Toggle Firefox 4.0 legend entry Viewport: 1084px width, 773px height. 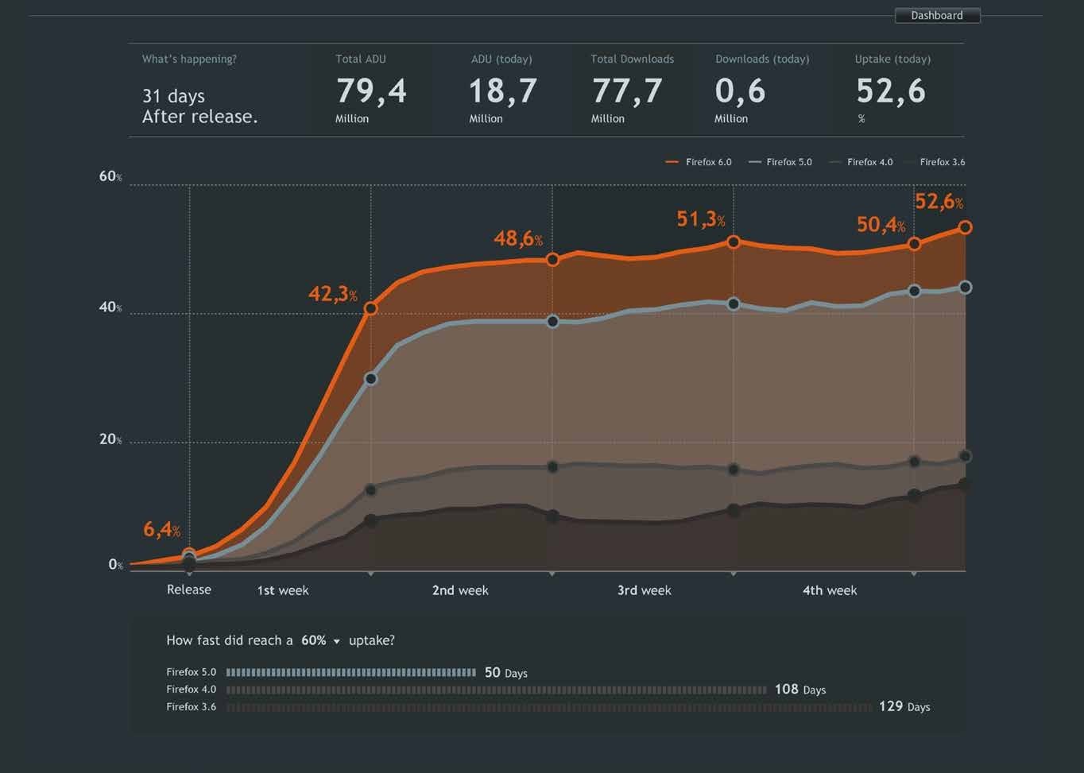pos(861,162)
